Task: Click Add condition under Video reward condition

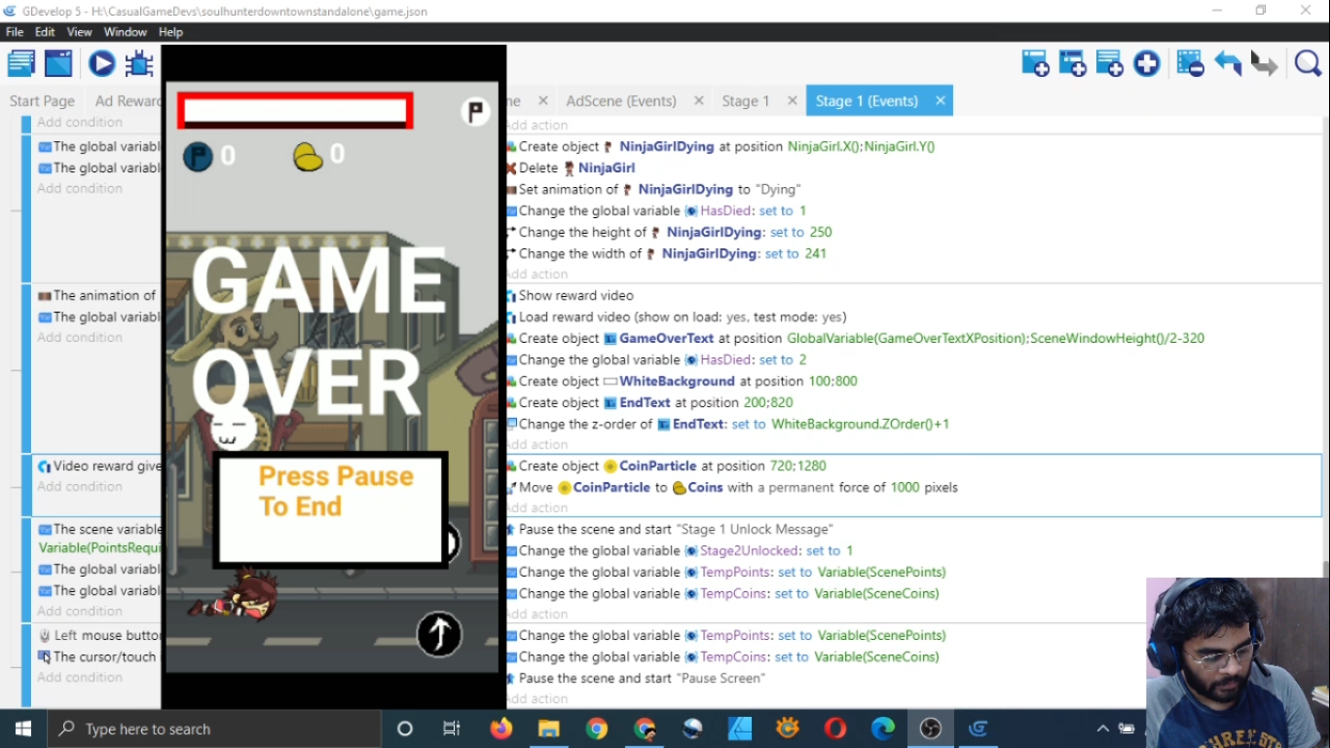Action: [x=80, y=486]
